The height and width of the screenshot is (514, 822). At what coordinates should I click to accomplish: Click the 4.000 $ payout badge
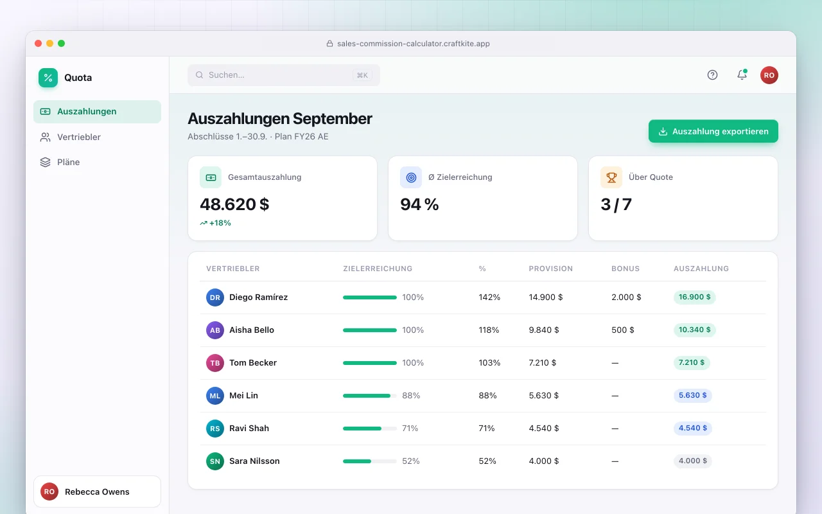click(693, 461)
